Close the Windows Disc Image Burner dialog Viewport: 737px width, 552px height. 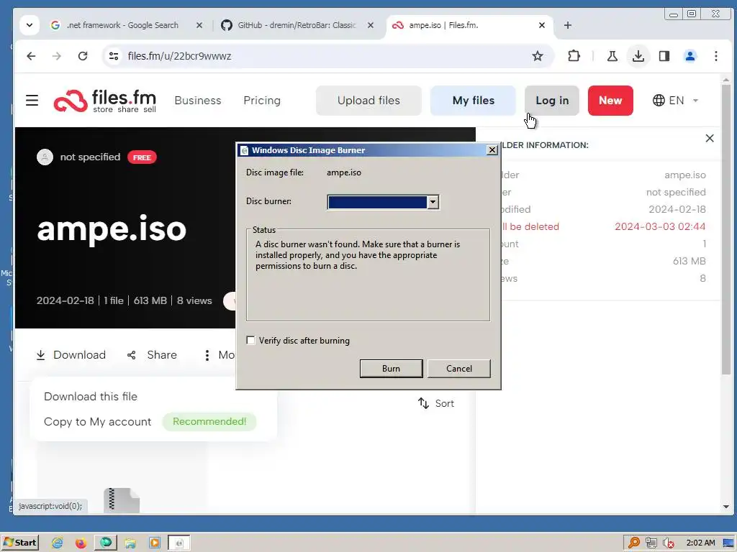[492, 149]
